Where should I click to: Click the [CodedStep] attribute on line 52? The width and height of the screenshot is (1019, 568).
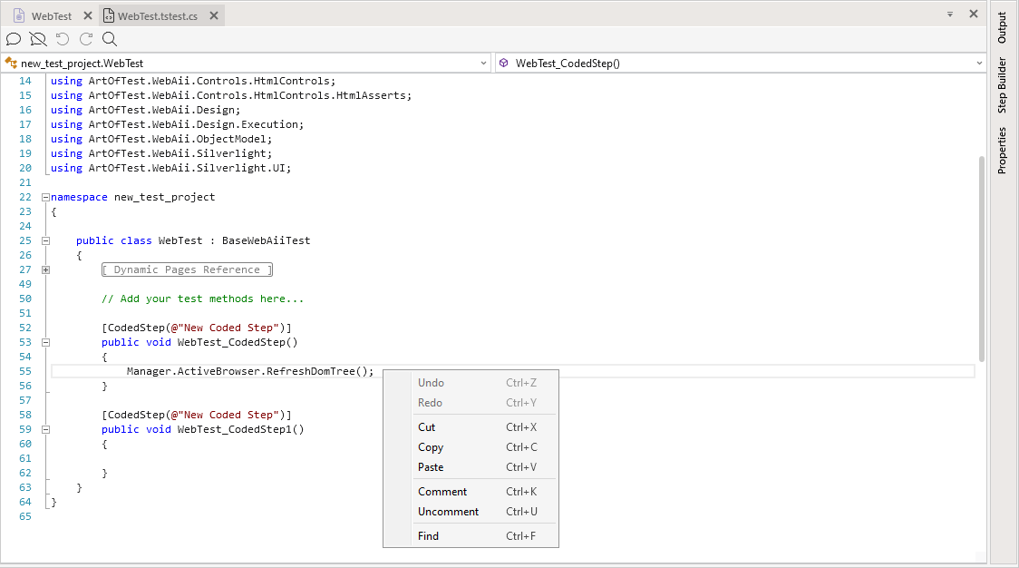197,328
